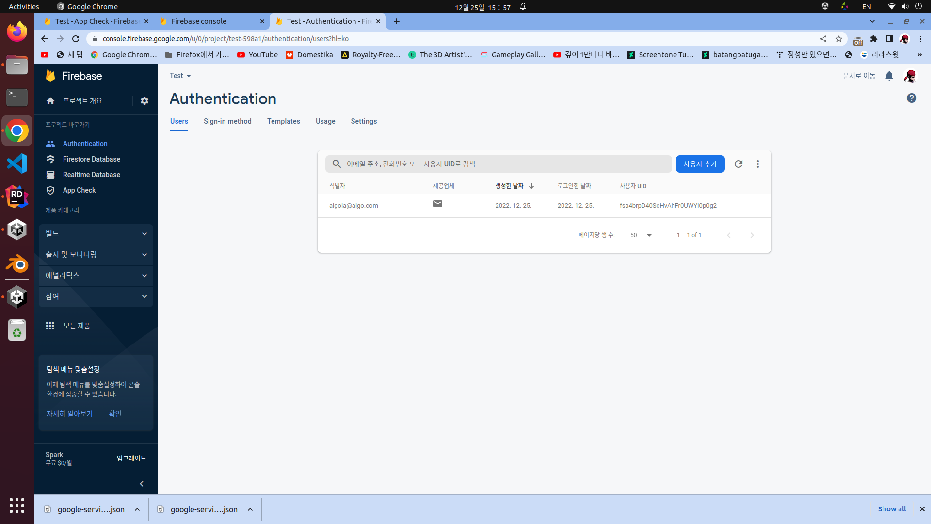Open Domestika bookmark
This screenshot has width=931, height=524.
309,55
